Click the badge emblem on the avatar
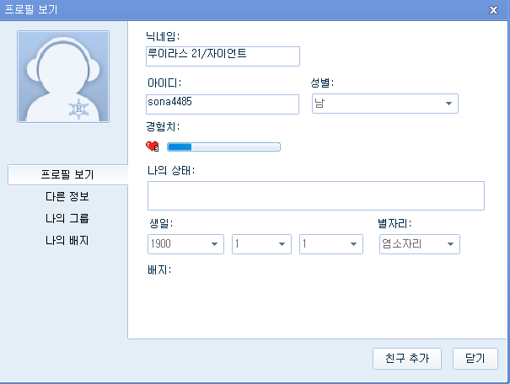Image resolution: width=510 pixels, height=384 pixels. coord(81,109)
